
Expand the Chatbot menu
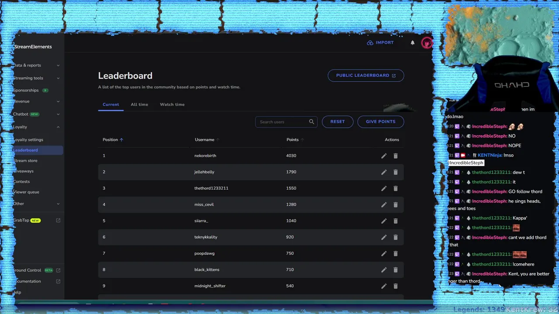tap(58, 114)
